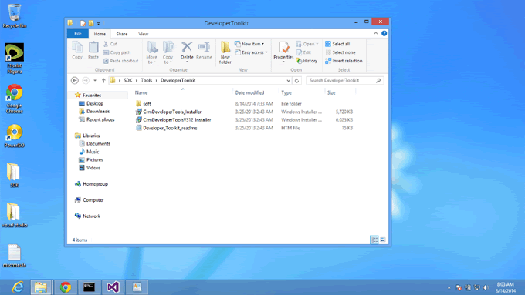Open the New item dropdown
The height and width of the screenshot is (295, 525).
pos(249,44)
